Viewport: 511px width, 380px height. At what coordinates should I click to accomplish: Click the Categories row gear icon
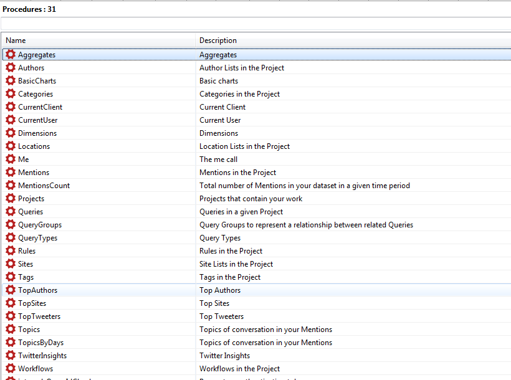[11, 94]
